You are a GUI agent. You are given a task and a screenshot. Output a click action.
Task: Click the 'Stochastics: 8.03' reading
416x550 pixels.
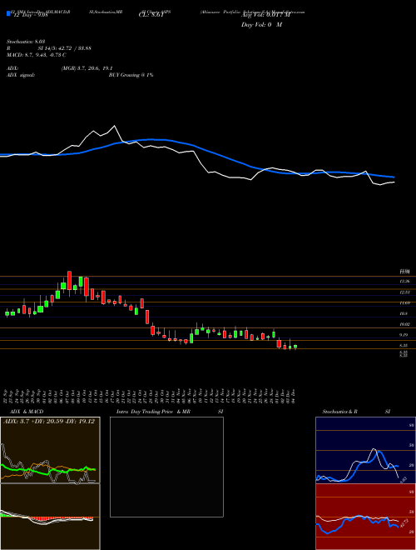(x=26, y=42)
